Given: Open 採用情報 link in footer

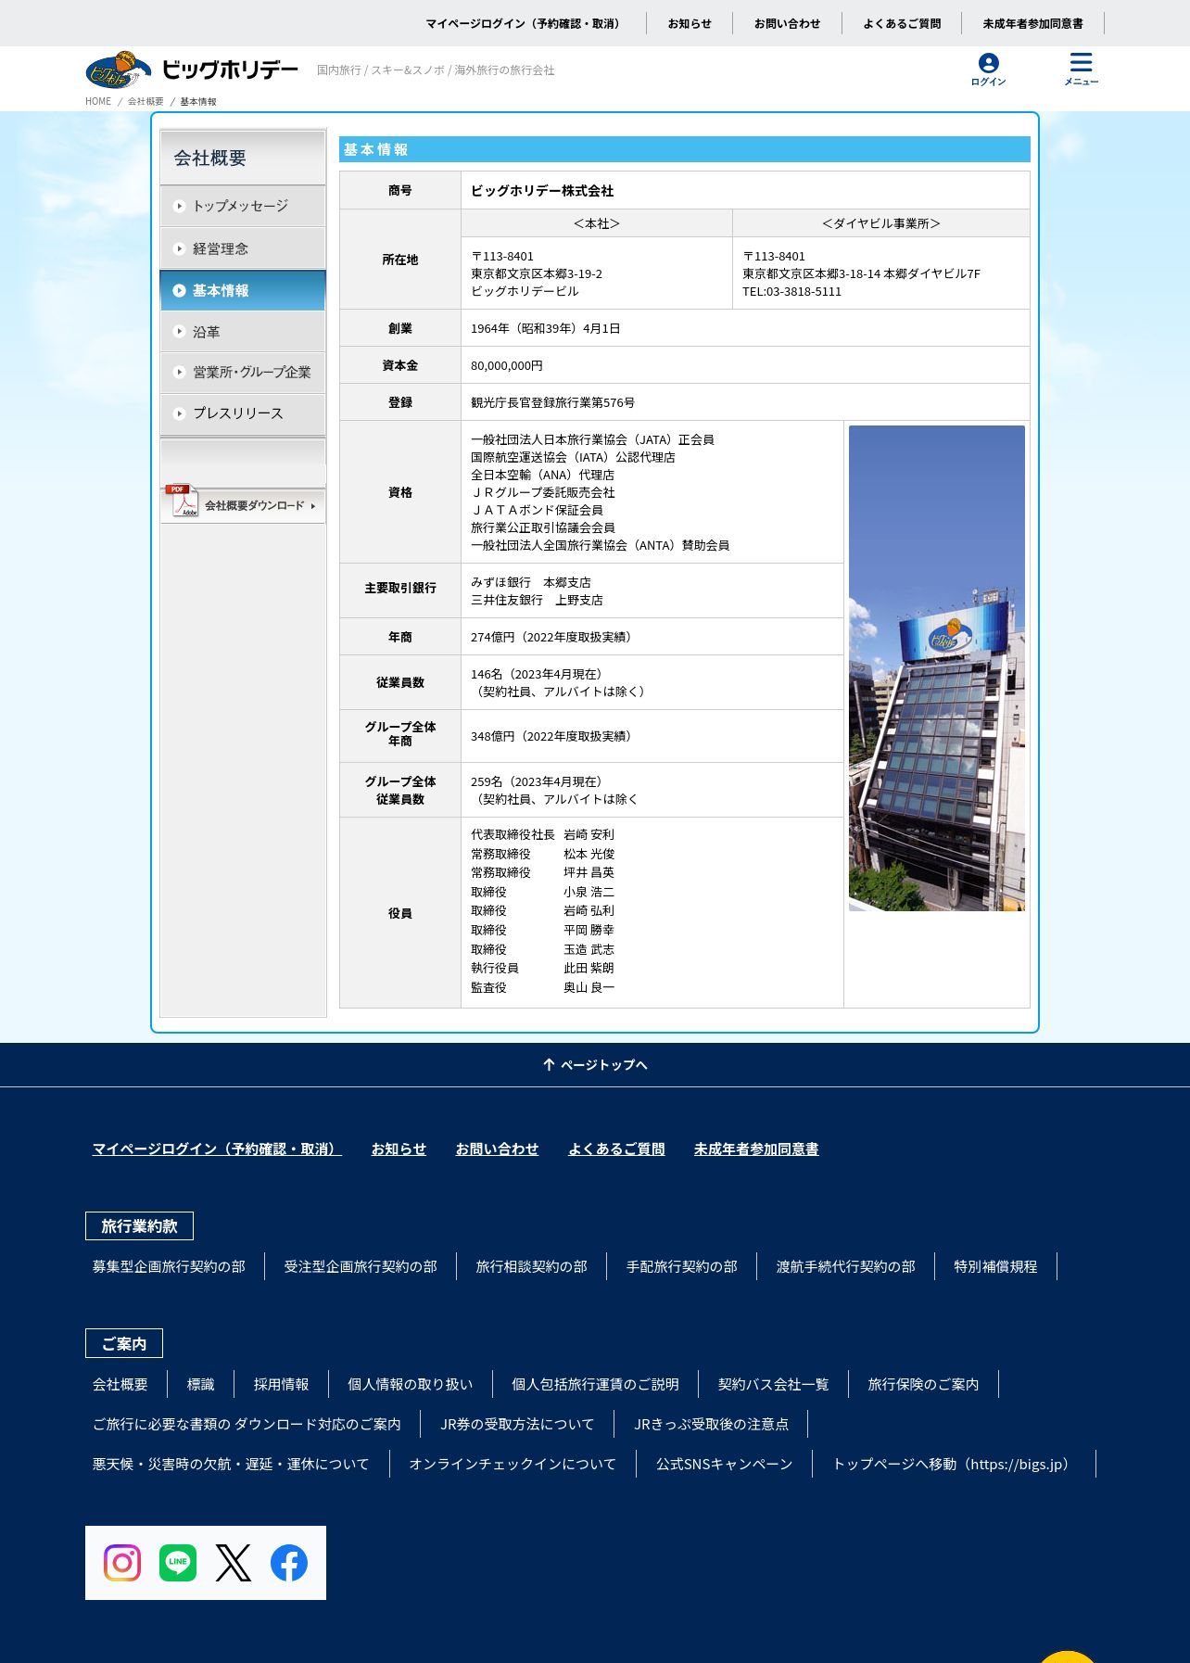Looking at the screenshot, I should click(282, 1384).
